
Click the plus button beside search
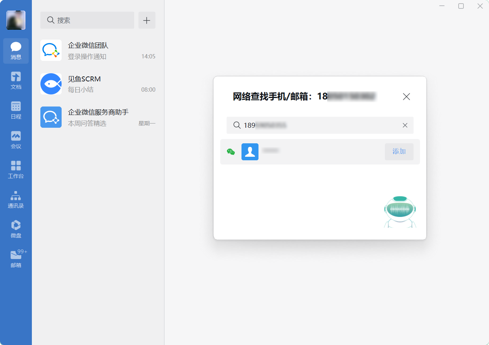coord(147,20)
